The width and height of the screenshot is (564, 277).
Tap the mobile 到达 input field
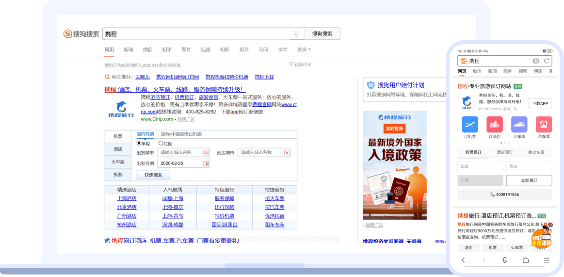(529, 166)
